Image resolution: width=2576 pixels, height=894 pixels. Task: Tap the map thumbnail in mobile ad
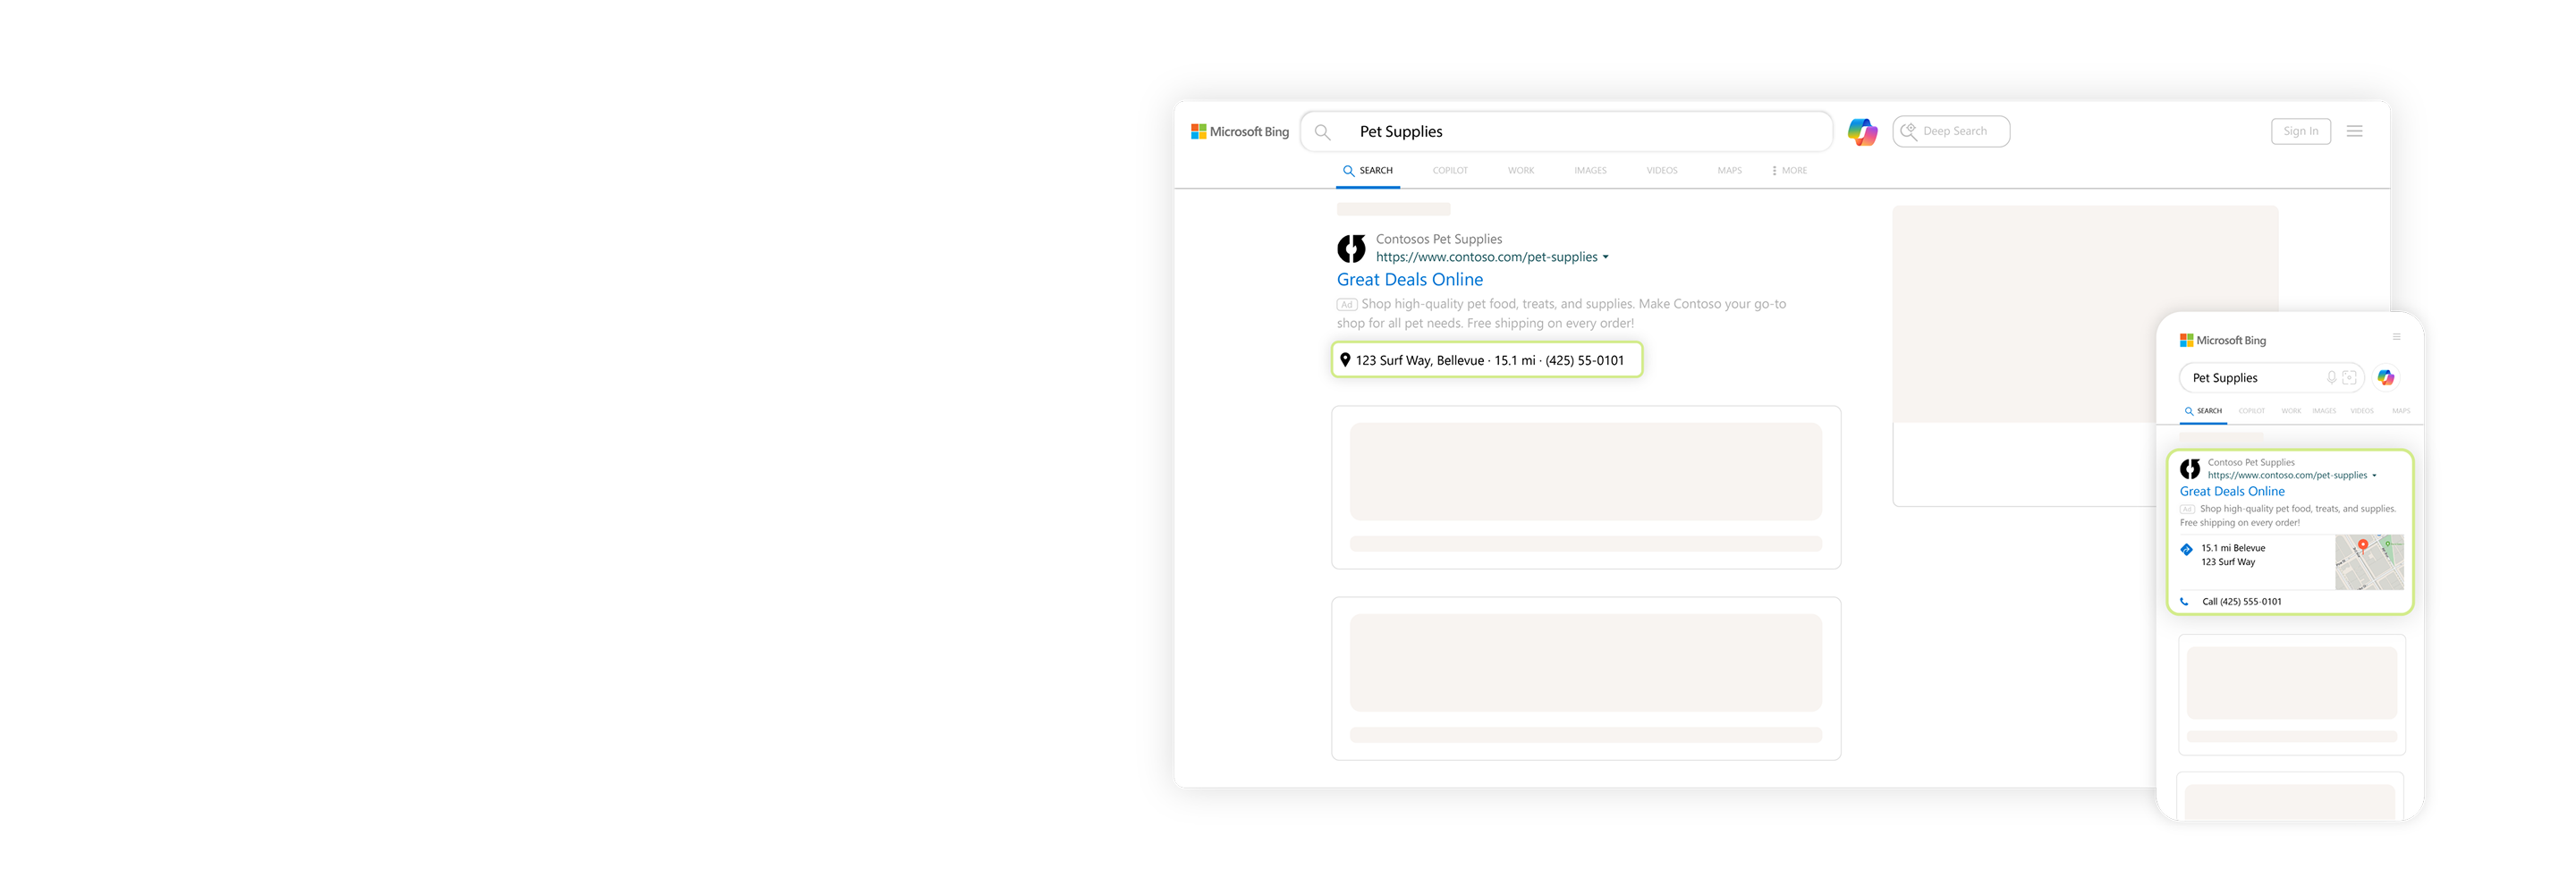(2368, 562)
